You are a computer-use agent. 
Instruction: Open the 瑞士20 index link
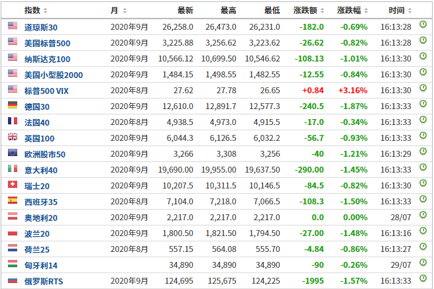[37, 186]
